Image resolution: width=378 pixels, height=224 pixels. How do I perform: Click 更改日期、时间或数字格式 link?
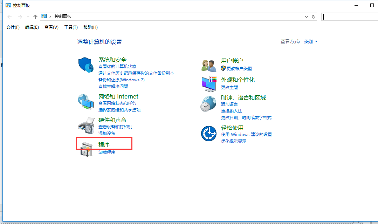click(x=246, y=118)
